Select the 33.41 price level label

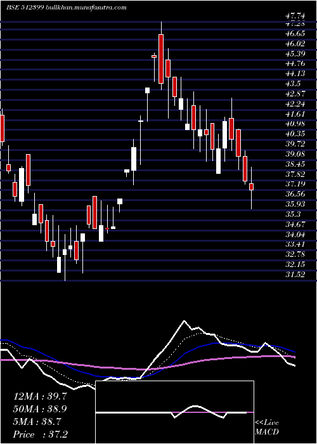(295, 244)
